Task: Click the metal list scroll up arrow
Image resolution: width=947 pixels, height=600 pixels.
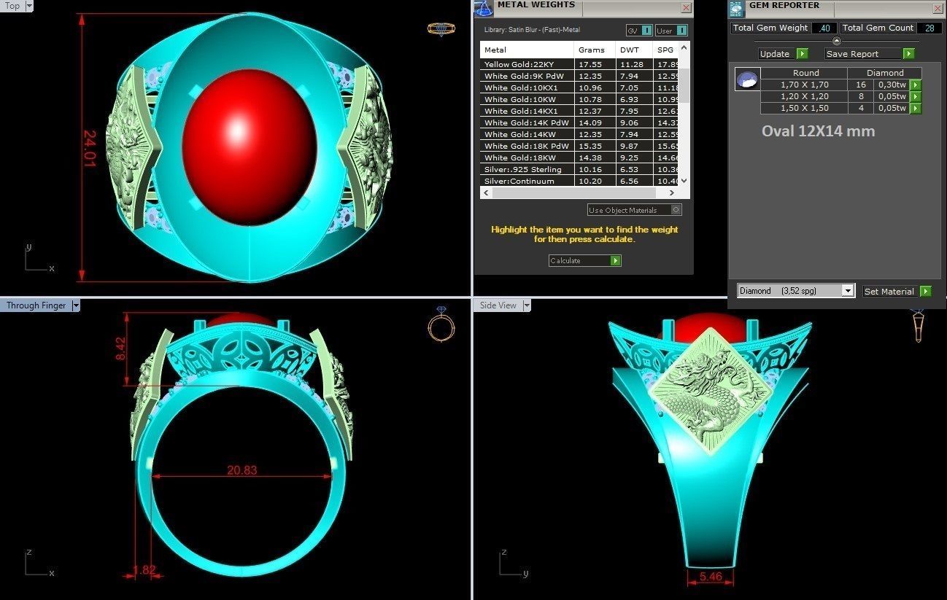Action: [684, 47]
